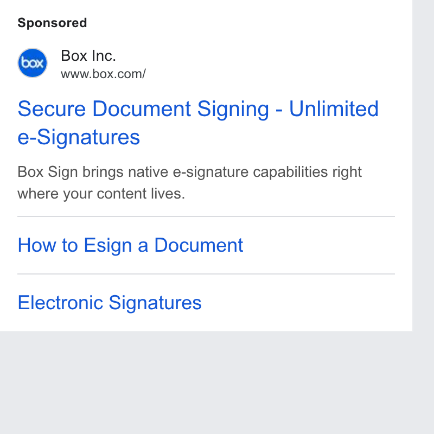Click the www.box.com/ URL

tap(103, 74)
